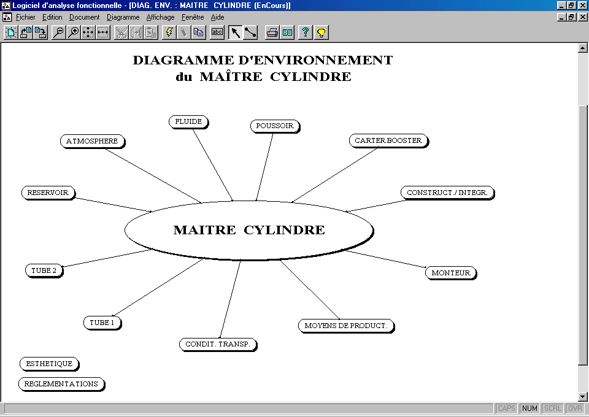
Task: Restore the inner document window
Action: 571,17
